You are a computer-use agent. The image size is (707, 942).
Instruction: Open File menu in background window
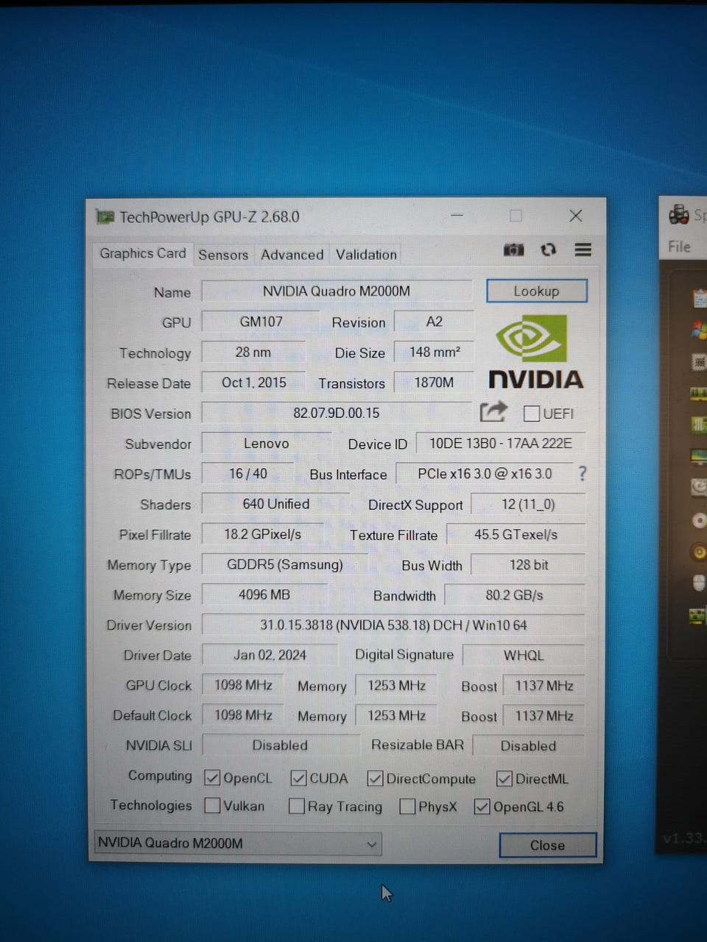tap(679, 247)
